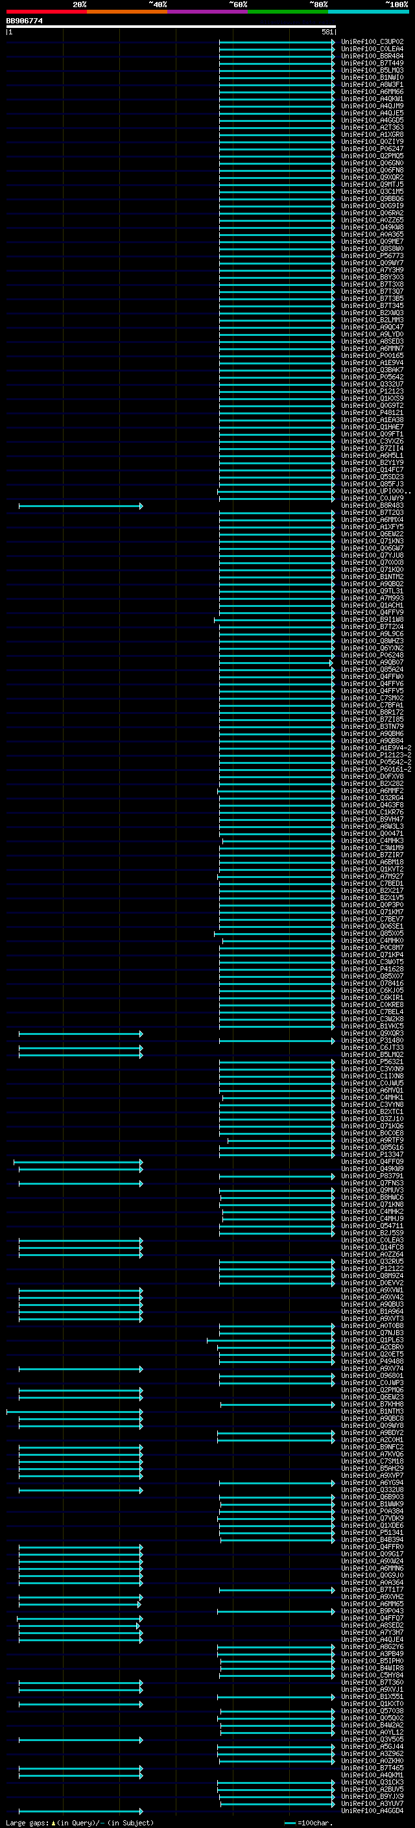Screen dimensions: 415x1828
Task: Click hit label UniRef100_A4QKW1
Action: [372, 99]
